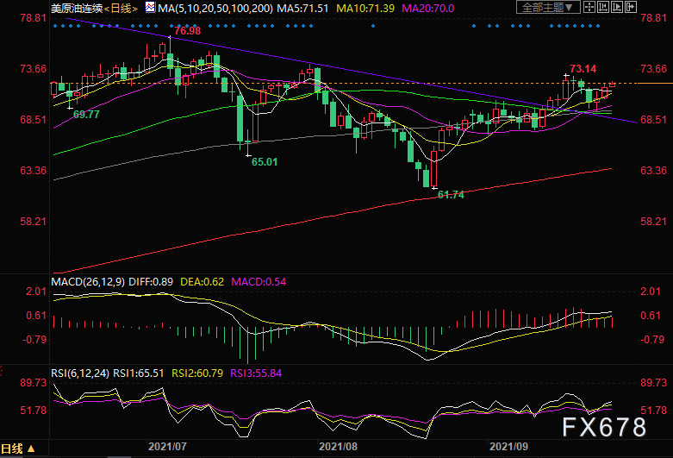Click the 76.98 high price marker
The width and height of the screenshot is (673, 458).
click(x=188, y=31)
